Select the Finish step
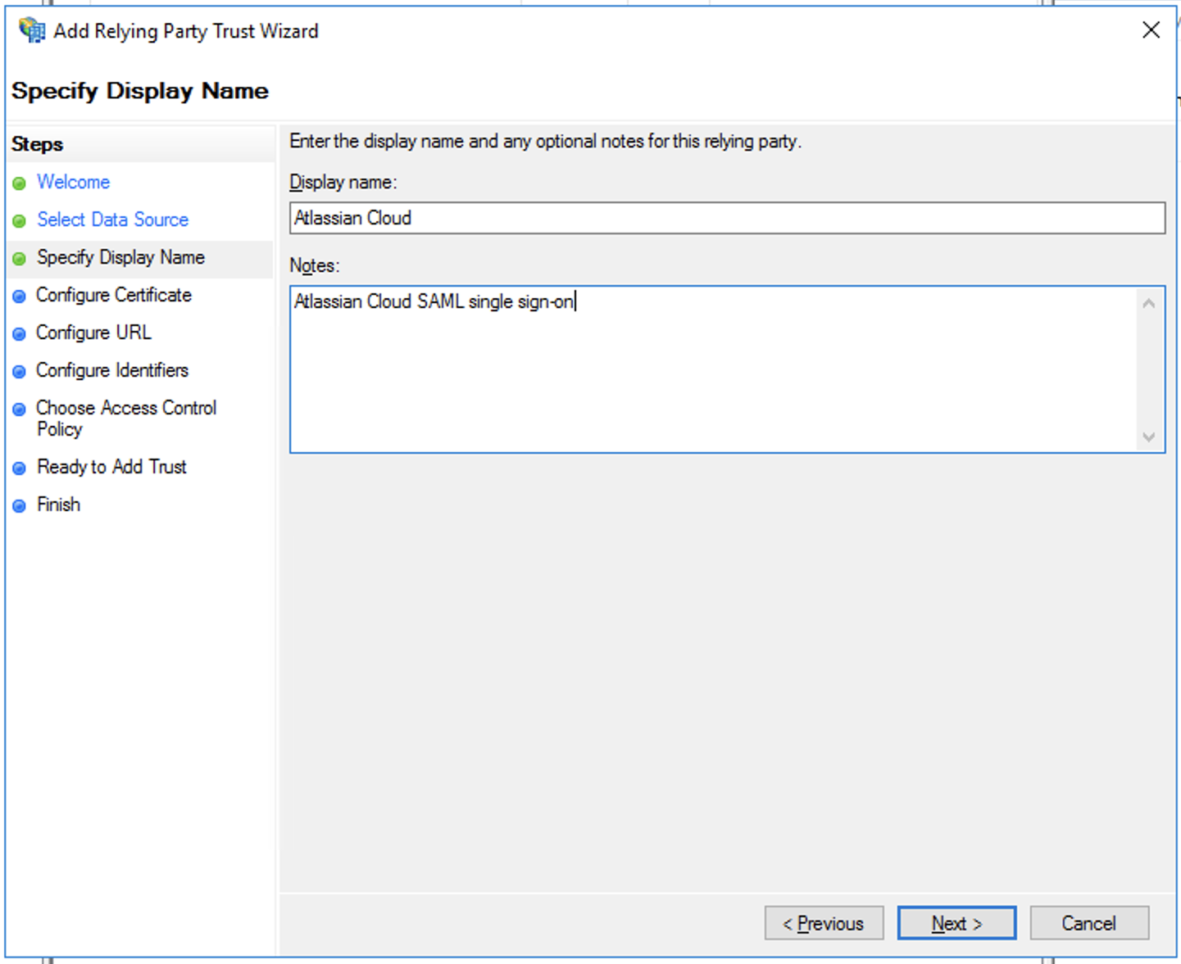Image resolution: width=1181 pixels, height=964 pixels. [58, 505]
